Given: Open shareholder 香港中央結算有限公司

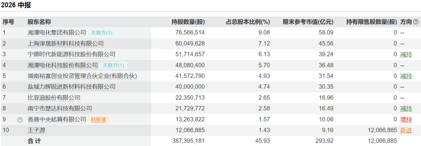Looking at the screenshot, I should 57,120.
